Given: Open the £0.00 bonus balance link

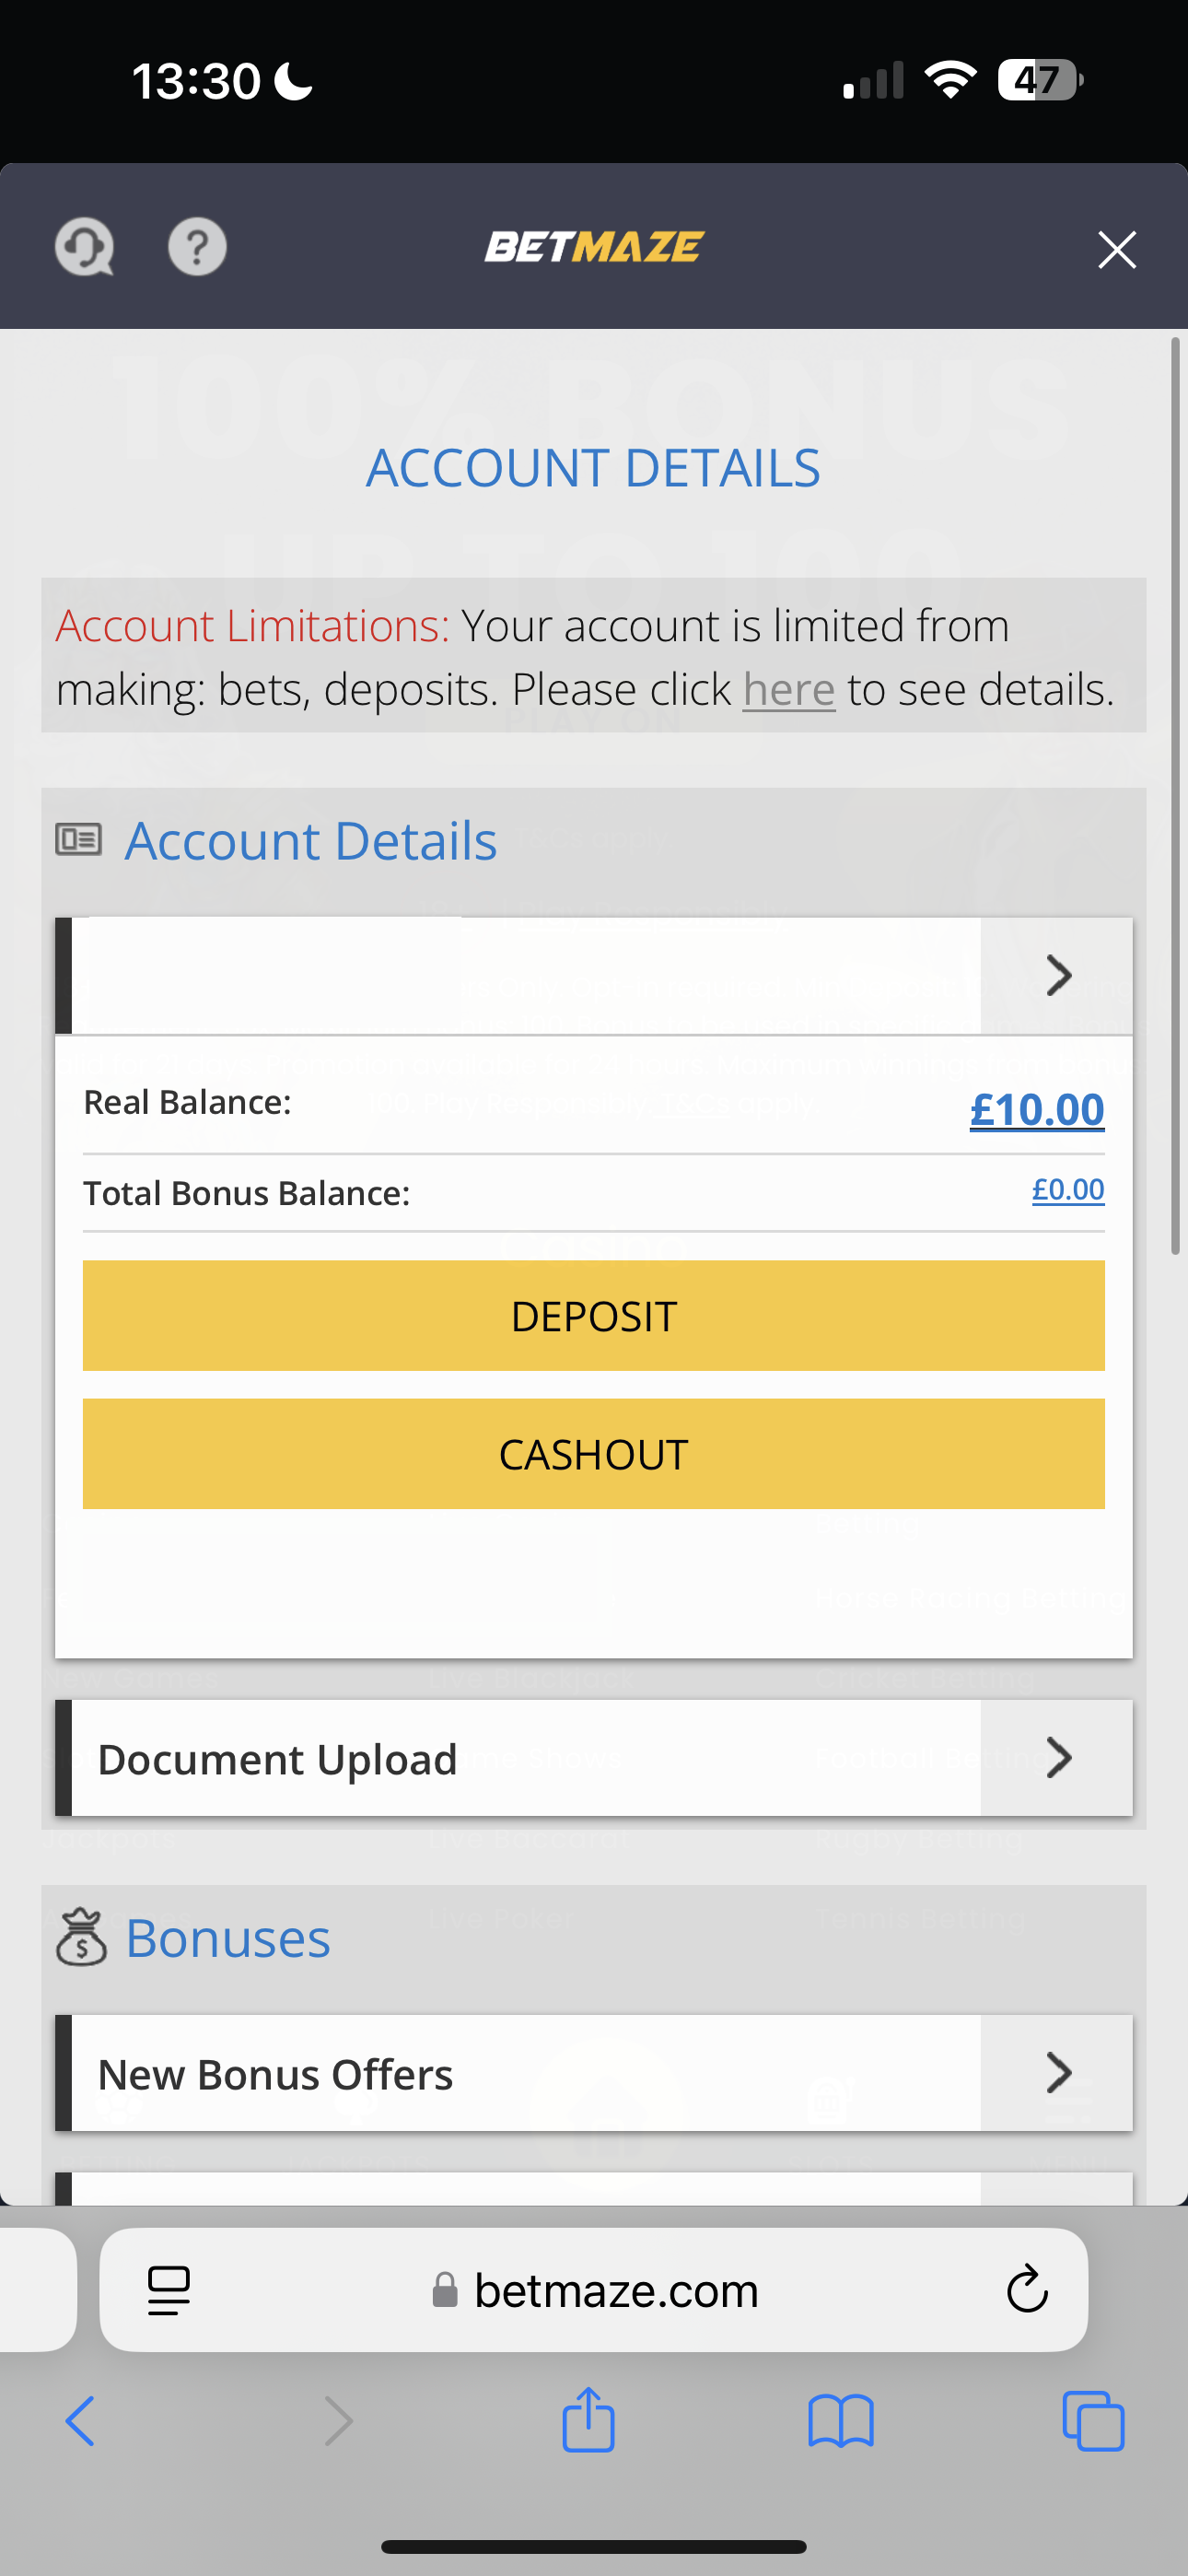Looking at the screenshot, I should [1067, 1190].
